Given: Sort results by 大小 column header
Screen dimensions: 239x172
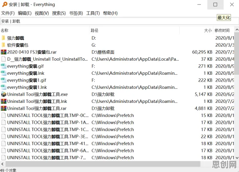Looking at the screenshot, I should (196, 31).
